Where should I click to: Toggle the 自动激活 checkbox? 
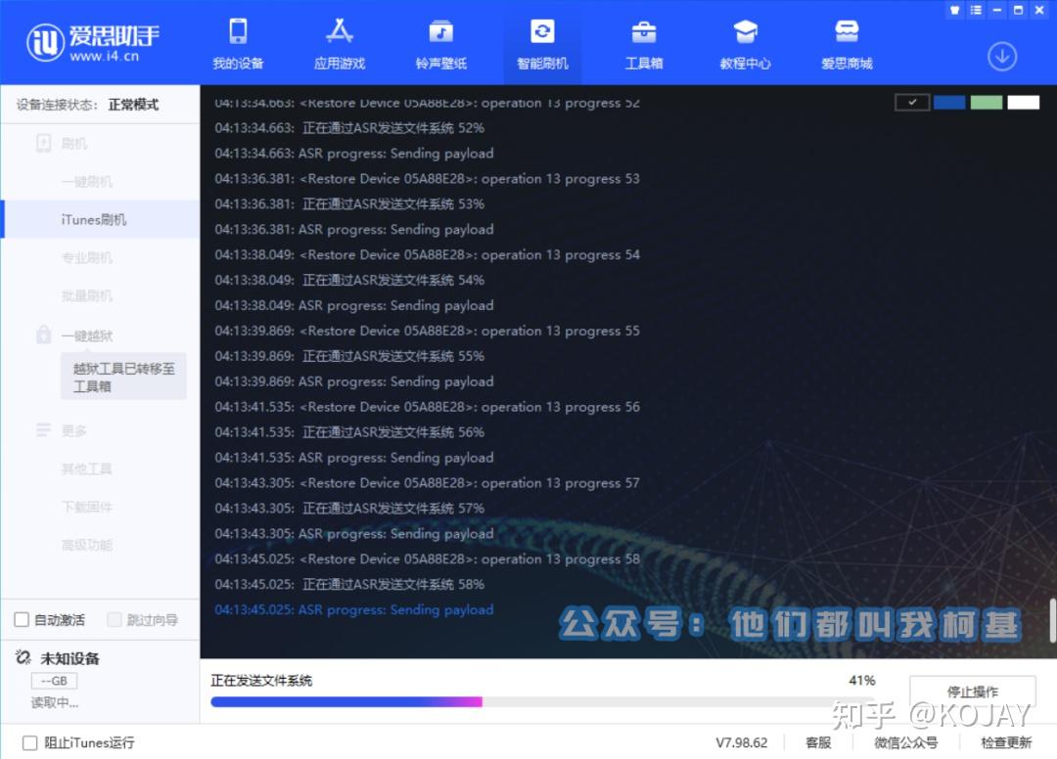pyautogui.click(x=22, y=619)
